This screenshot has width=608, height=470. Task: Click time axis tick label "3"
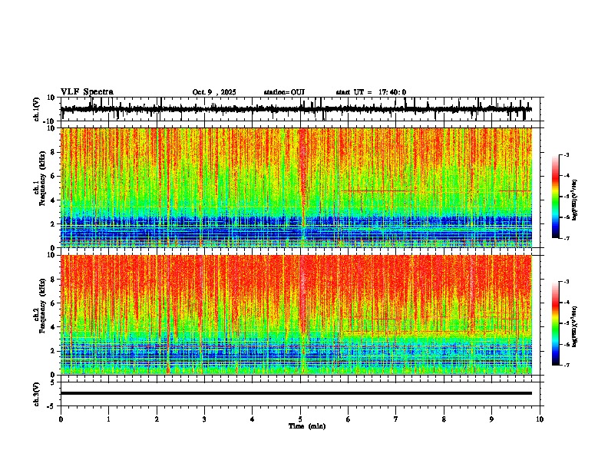[204, 419]
